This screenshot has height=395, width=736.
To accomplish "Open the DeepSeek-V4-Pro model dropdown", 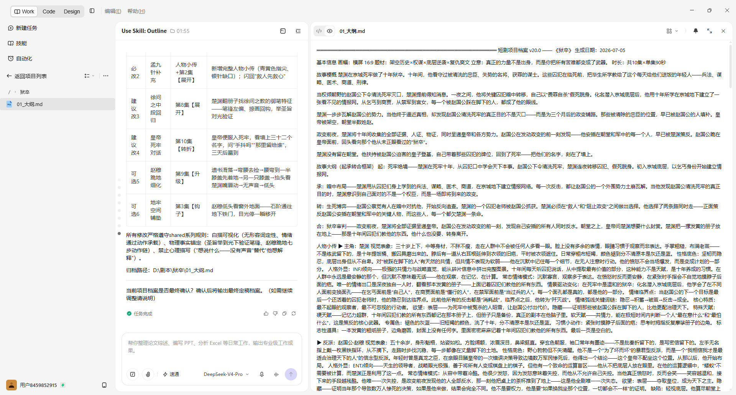I will 226,374.
